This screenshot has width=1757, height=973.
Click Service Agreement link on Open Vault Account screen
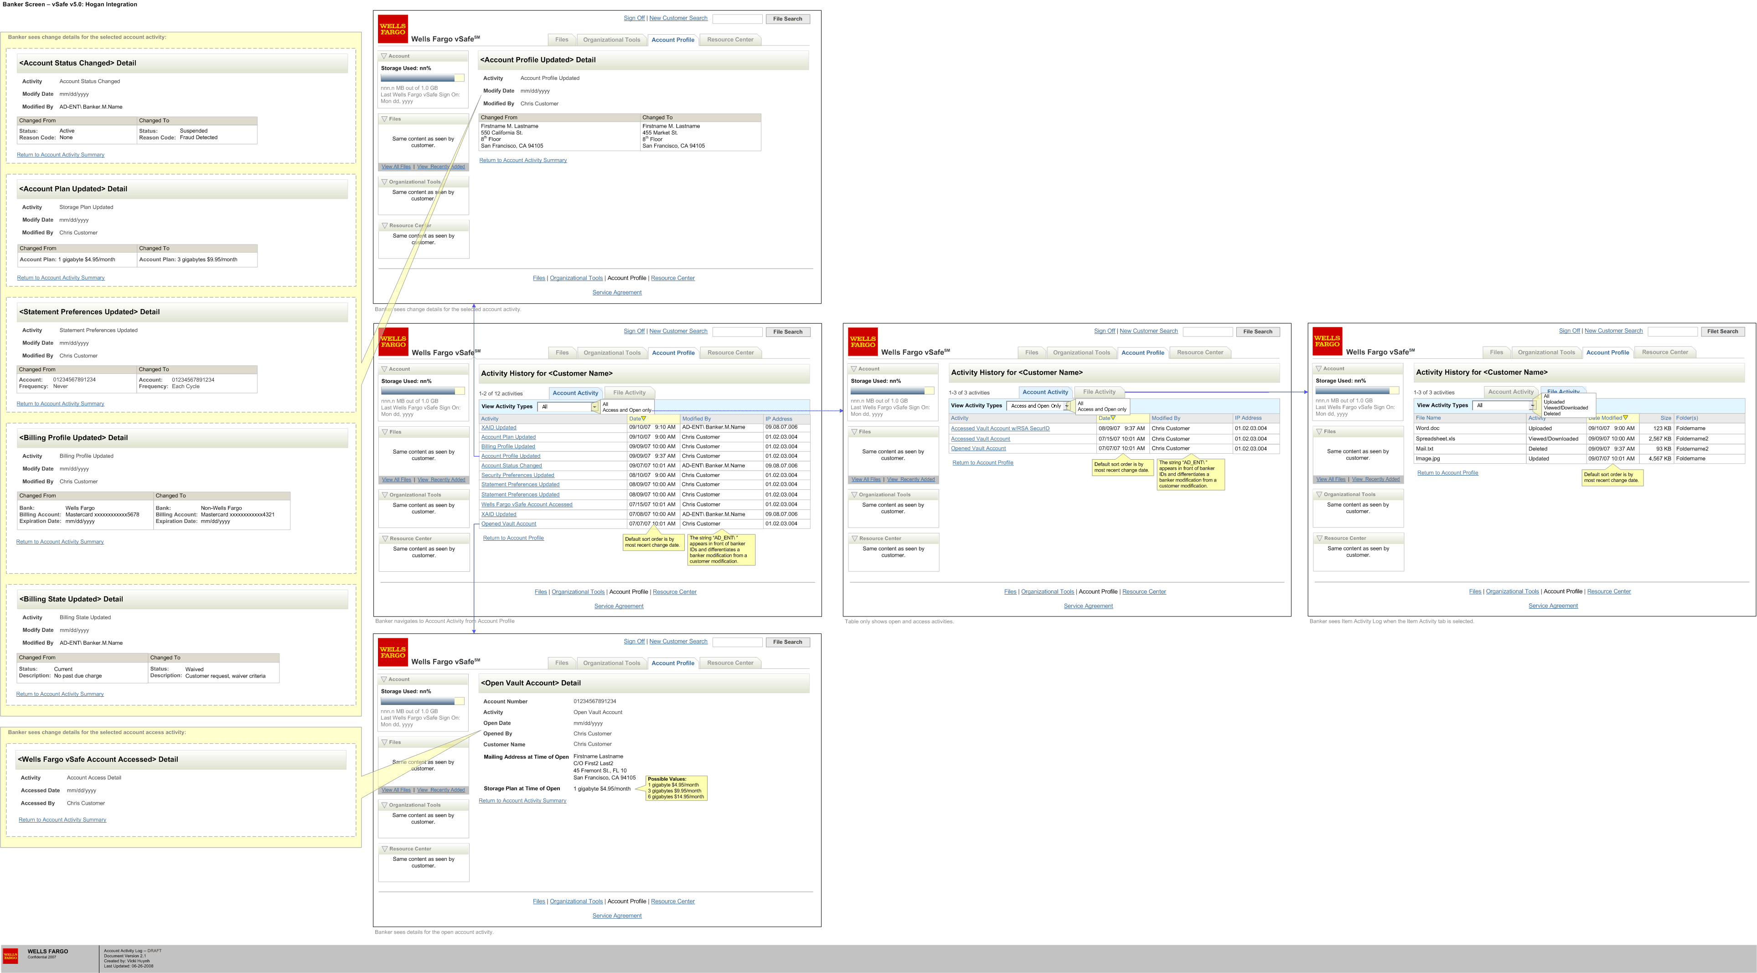(x=616, y=916)
